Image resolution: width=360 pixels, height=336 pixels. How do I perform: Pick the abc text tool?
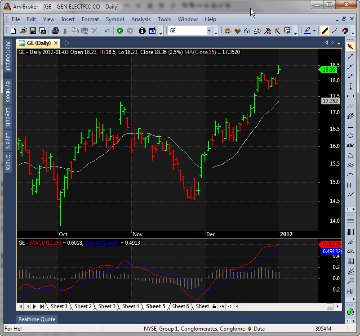(351, 145)
